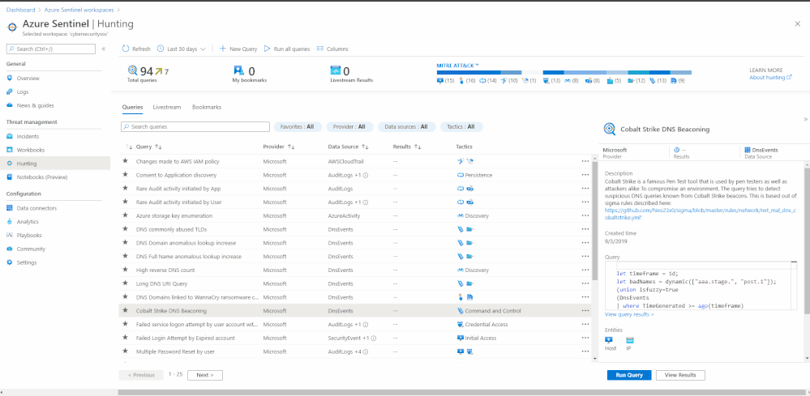The height and width of the screenshot is (396, 810).
Task: Toggle favorite star for Consent to Application discovery
Action: (125, 175)
